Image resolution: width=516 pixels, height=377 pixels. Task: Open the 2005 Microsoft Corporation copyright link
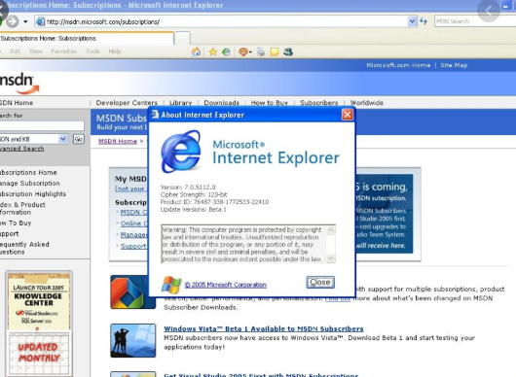[x=226, y=285]
